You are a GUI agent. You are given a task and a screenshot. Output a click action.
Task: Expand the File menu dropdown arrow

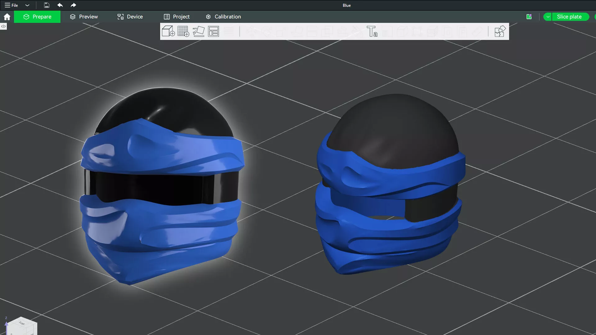click(27, 5)
